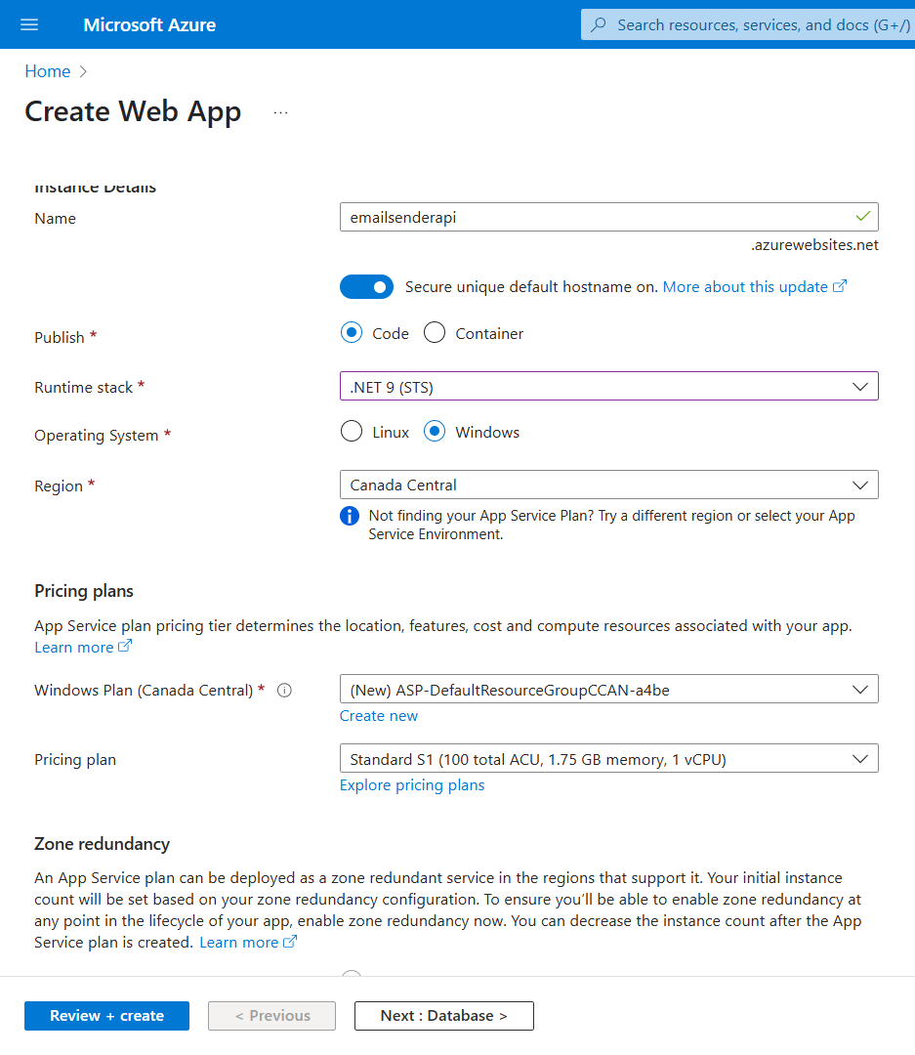Click the search magnifier icon

click(x=598, y=24)
